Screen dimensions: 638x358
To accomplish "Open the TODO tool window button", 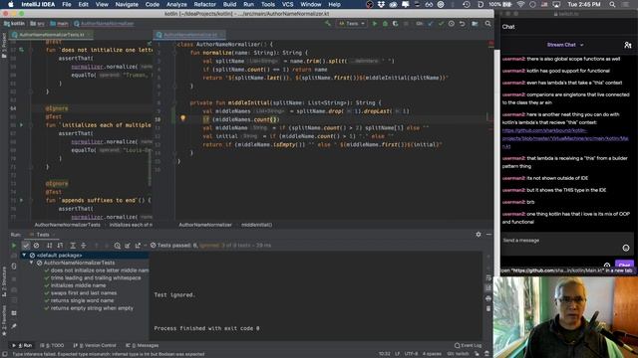I will pyautogui.click(x=52, y=345).
